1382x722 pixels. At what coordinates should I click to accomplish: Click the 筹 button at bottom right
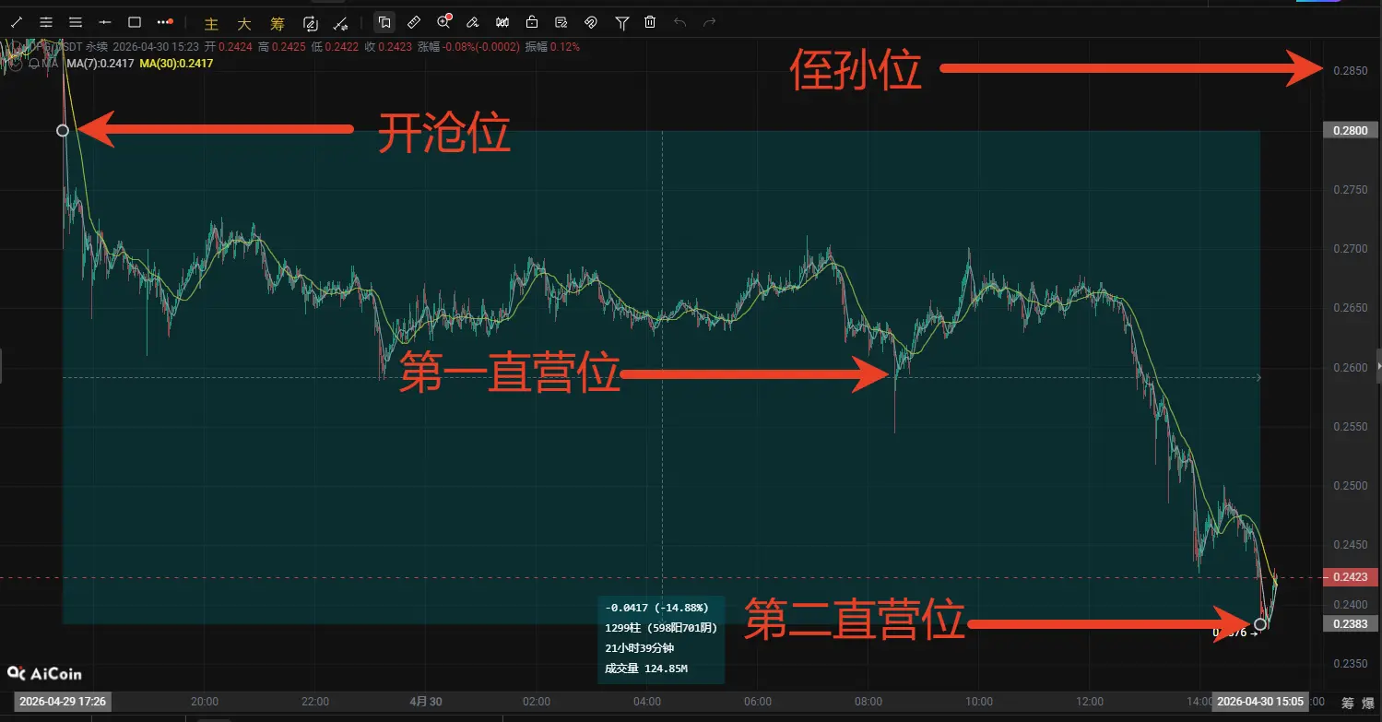tap(1348, 704)
